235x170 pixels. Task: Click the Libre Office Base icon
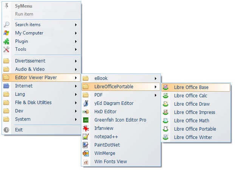[x=165, y=87]
